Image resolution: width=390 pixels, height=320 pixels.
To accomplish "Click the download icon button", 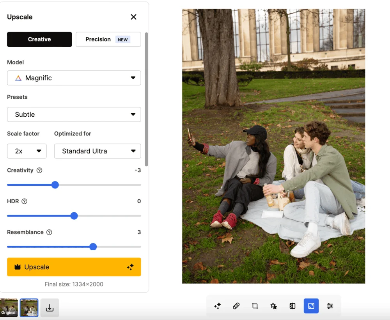I will 50,308.
